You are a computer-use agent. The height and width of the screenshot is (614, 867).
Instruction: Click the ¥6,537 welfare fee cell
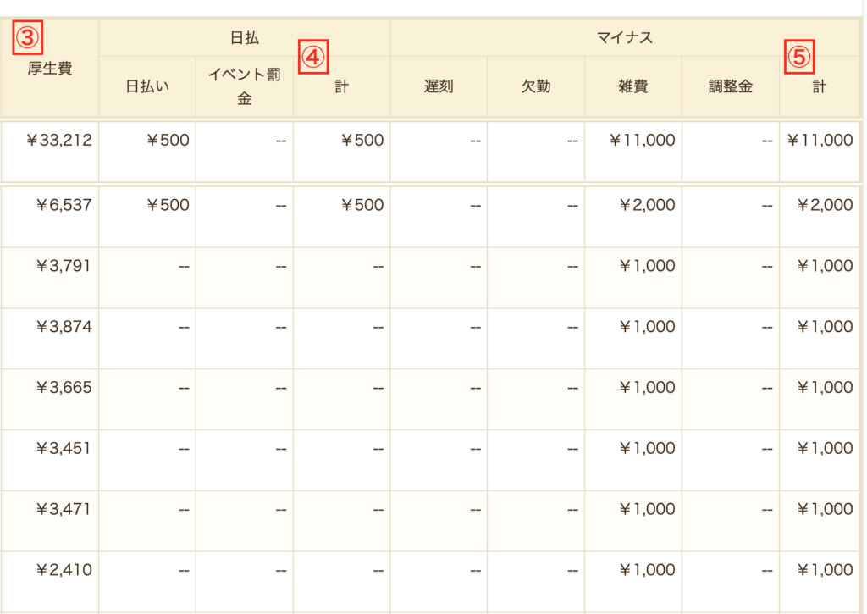click(x=64, y=205)
